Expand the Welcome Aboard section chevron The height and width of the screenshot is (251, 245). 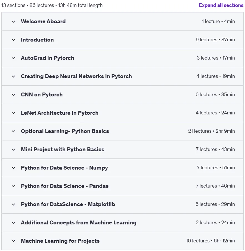[14, 21]
